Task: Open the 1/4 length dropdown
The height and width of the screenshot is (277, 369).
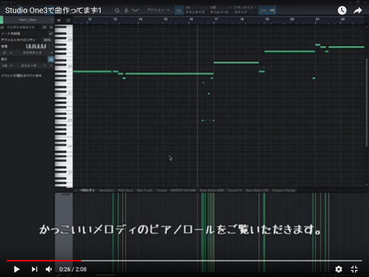Action: pyautogui.click(x=7, y=65)
